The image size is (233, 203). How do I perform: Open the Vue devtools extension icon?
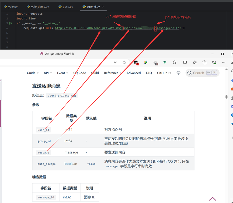point(165,62)
